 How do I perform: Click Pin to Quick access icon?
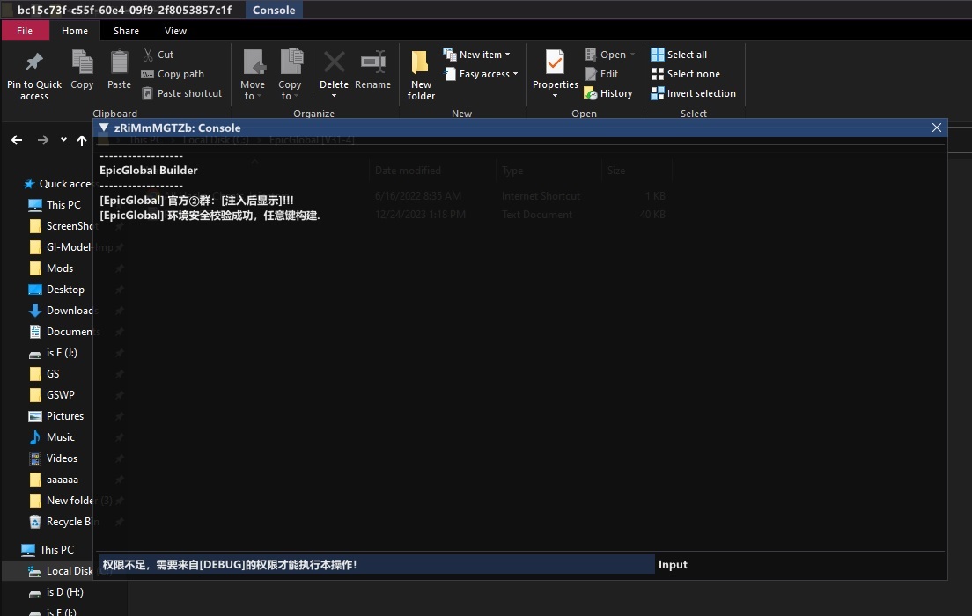pos(34,62)
